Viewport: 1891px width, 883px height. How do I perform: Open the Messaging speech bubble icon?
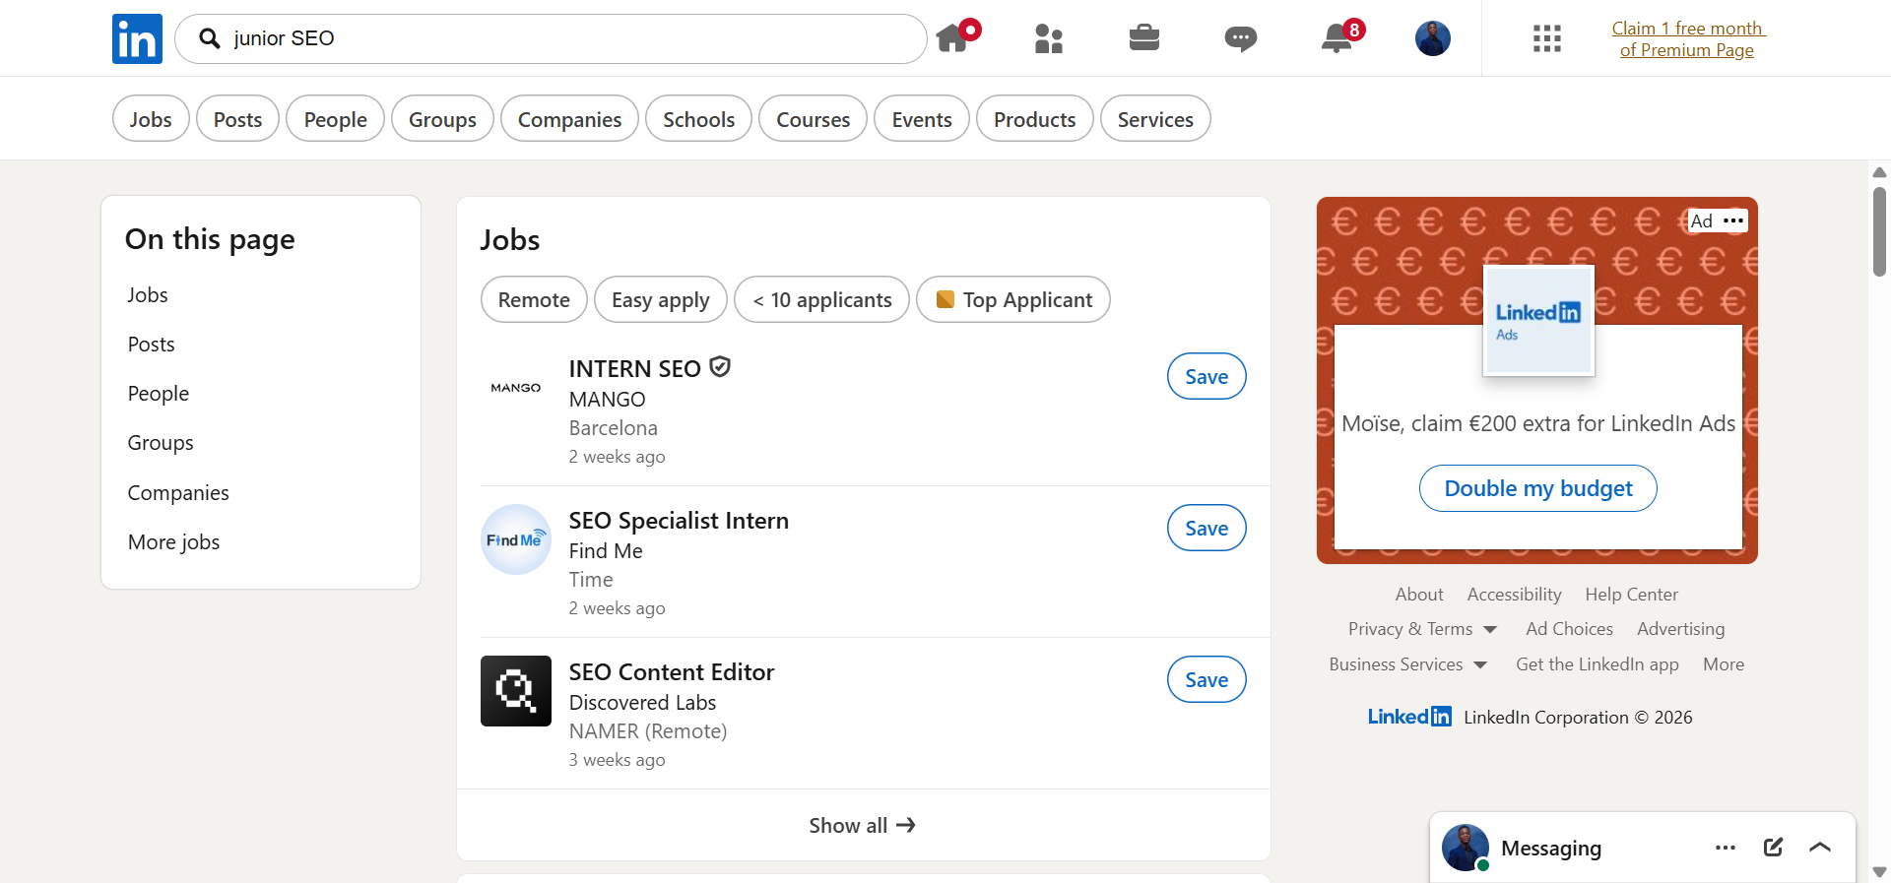point(1240,39)
